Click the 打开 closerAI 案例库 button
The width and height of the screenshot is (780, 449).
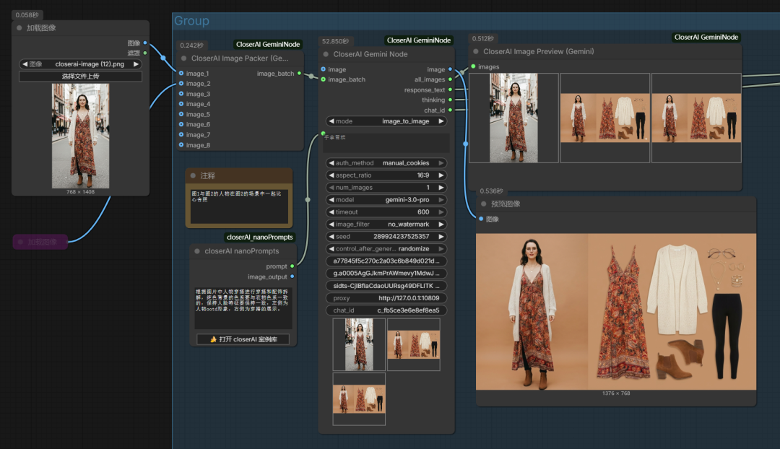(243, 339)
